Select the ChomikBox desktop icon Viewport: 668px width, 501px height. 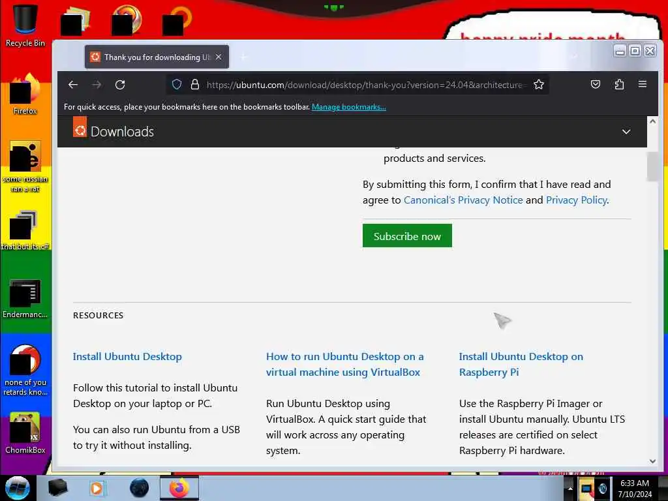pos(25,433)
